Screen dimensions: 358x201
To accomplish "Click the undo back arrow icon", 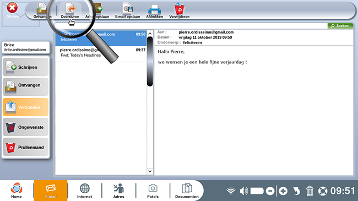I will click(x=296, y=191).
